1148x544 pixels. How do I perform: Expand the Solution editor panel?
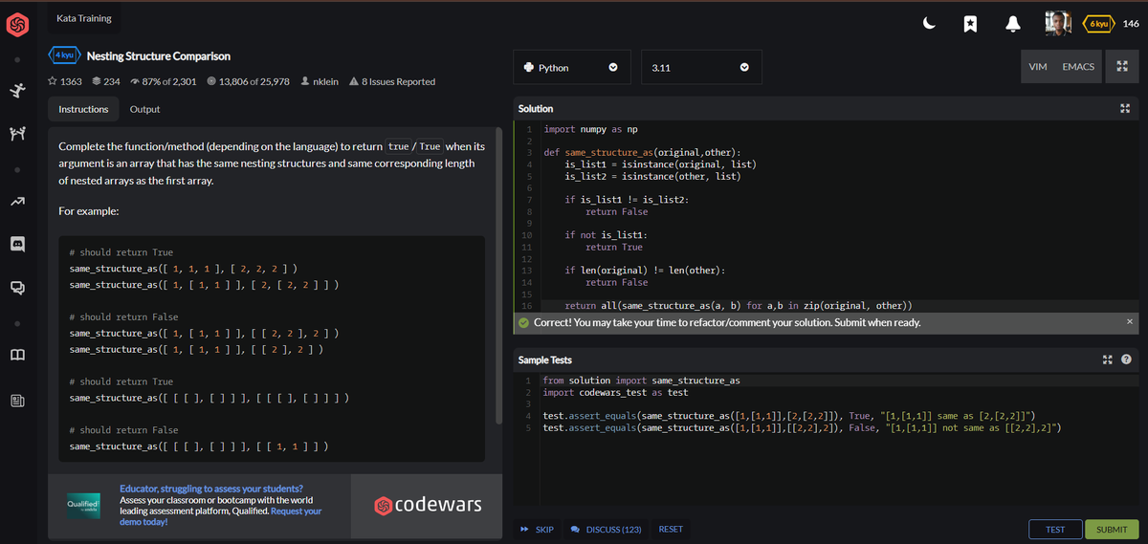(1125, 108)
